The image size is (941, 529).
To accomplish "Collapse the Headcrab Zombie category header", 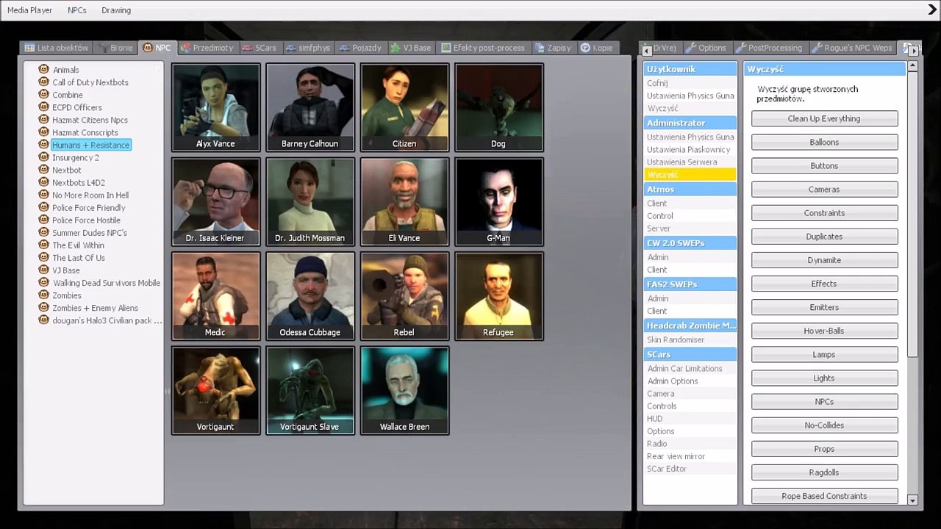I will click(x=690, y=325).
